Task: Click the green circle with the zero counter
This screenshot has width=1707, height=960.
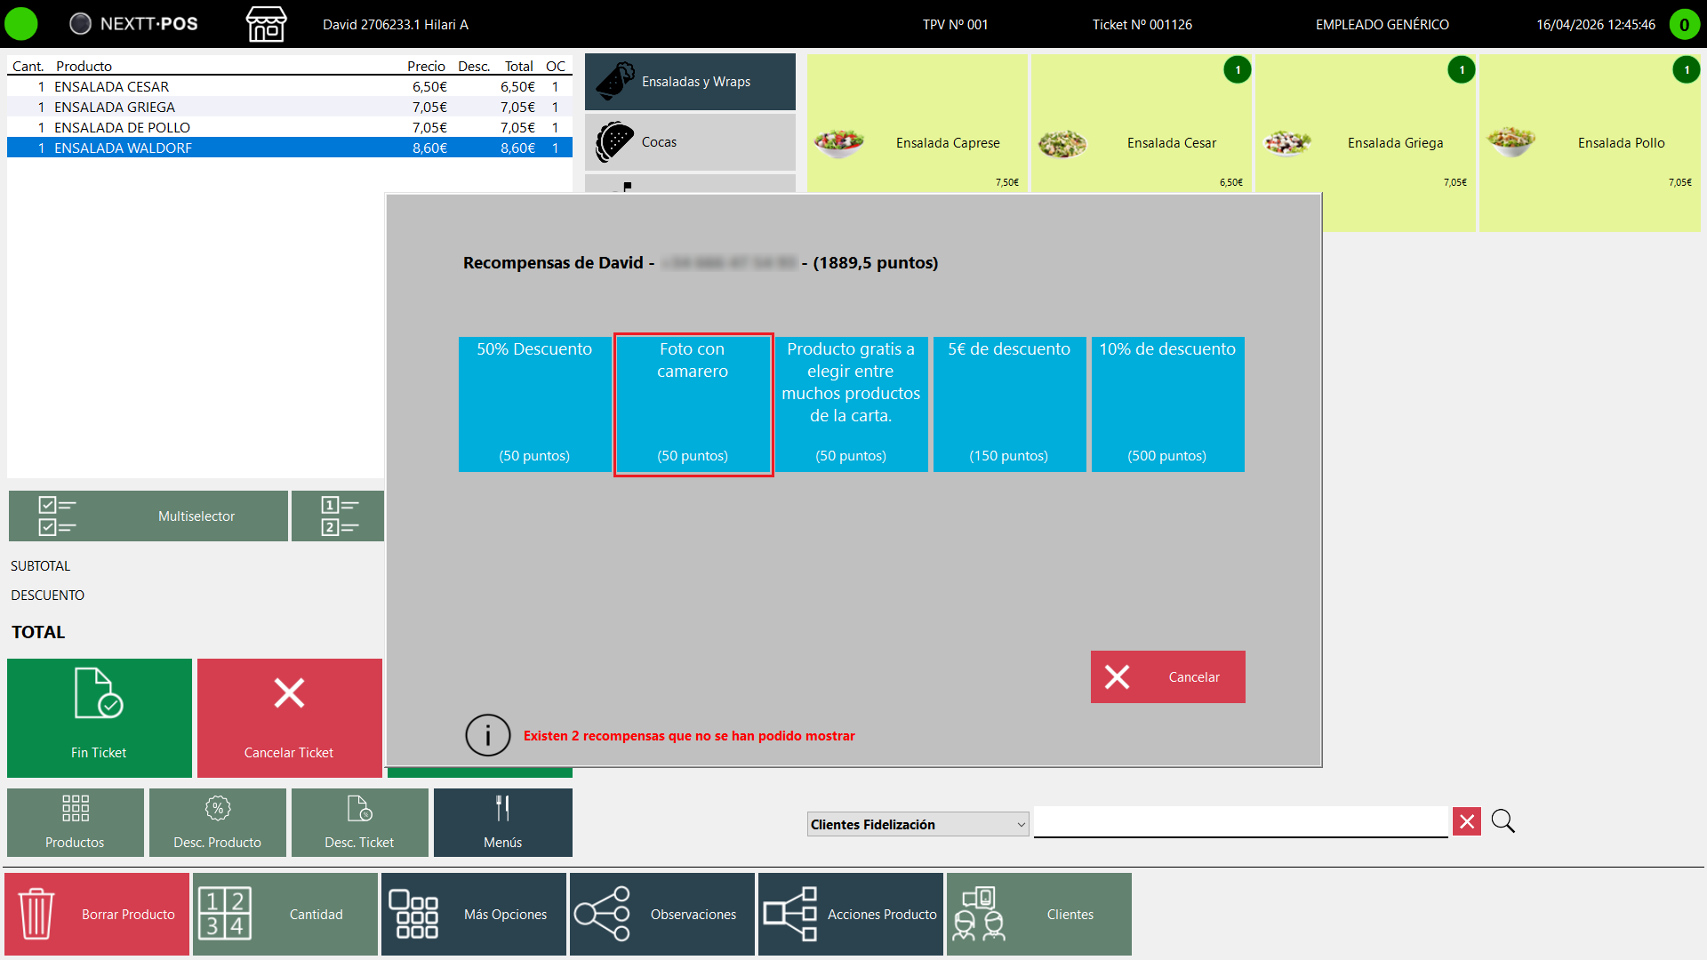Action: 1684,24
